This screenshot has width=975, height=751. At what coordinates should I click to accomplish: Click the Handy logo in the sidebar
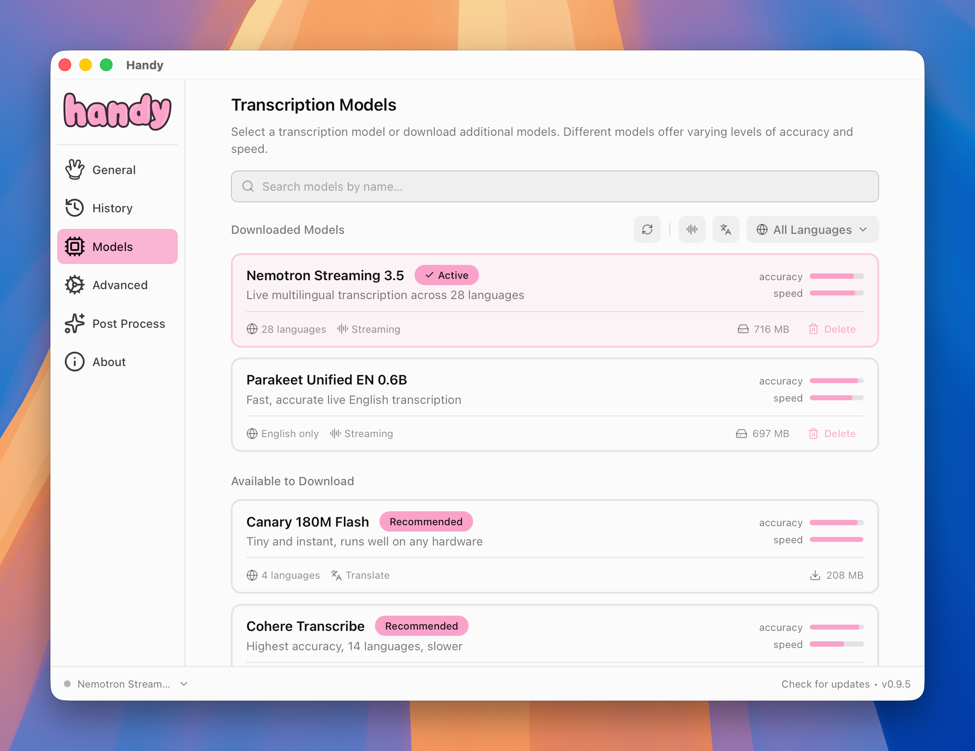pos(117,111)
